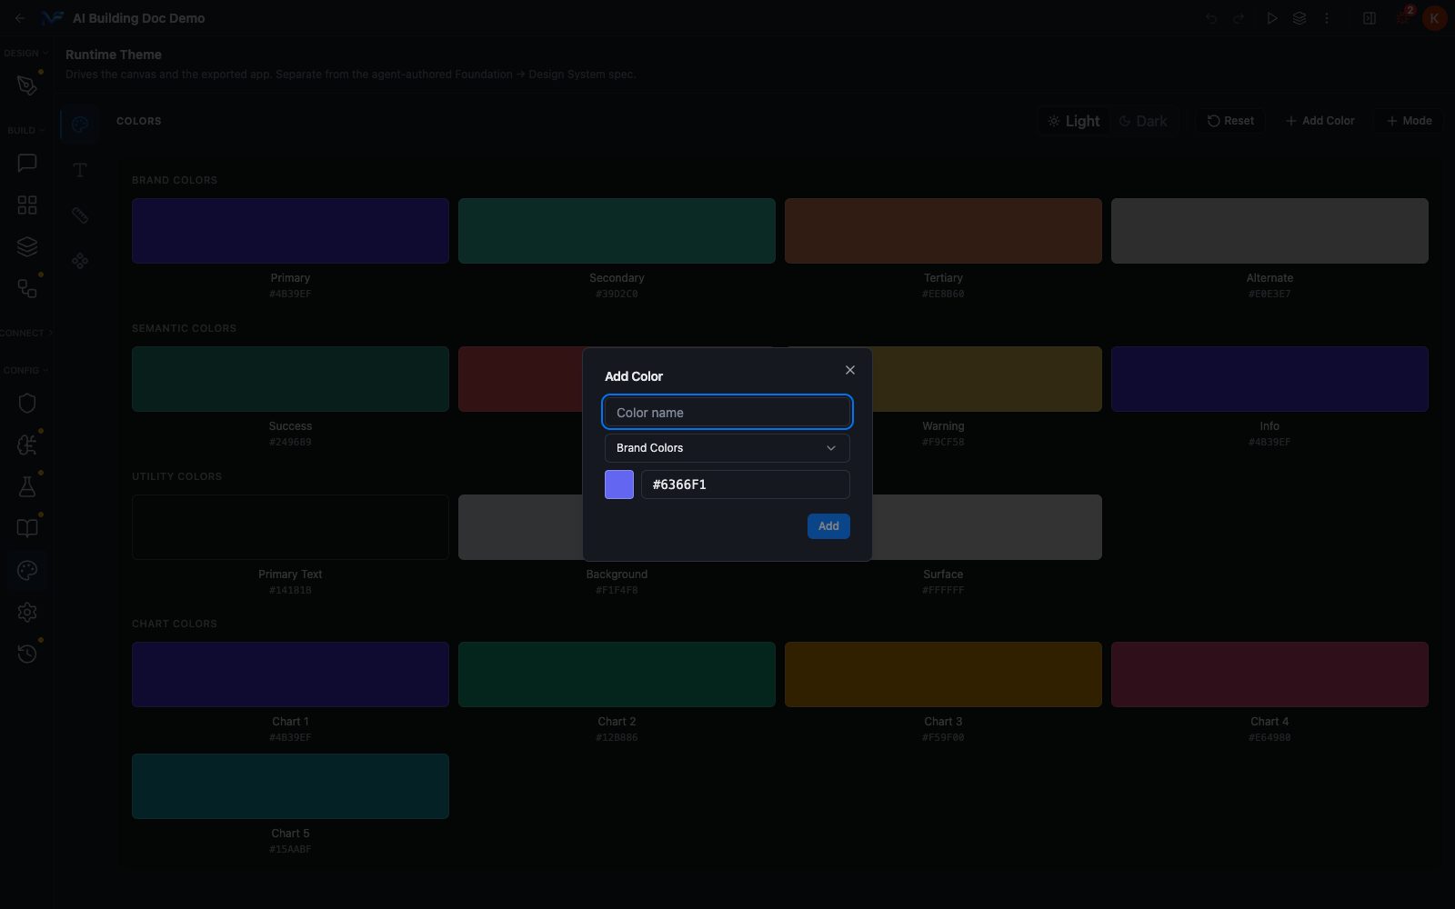Select the Primary brand color swatch
Viewport: 1455px width, 909px height.
click(x=290, y=231)
